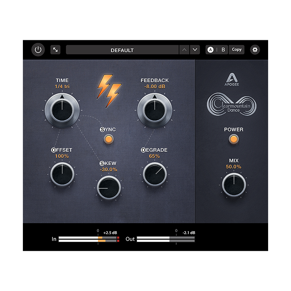Toggle the orange Power LED button
The image size is (291, 291).
point(234,139)
